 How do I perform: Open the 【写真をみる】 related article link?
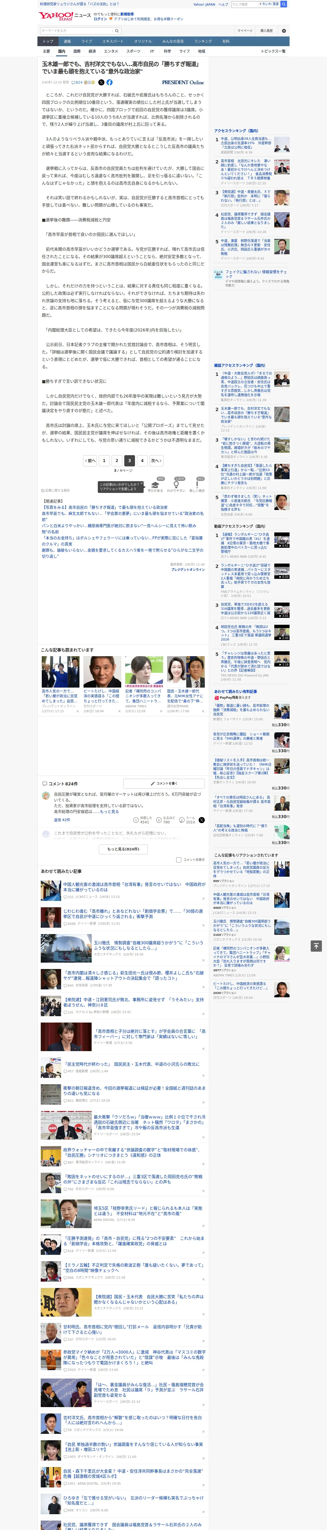[104, 507]
